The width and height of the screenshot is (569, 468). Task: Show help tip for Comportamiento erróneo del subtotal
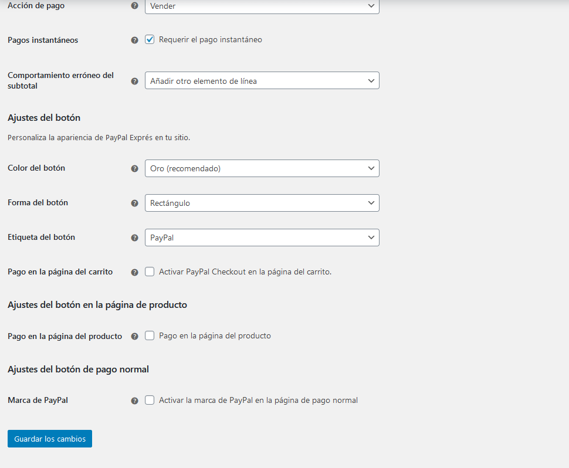tap(135, 82)
